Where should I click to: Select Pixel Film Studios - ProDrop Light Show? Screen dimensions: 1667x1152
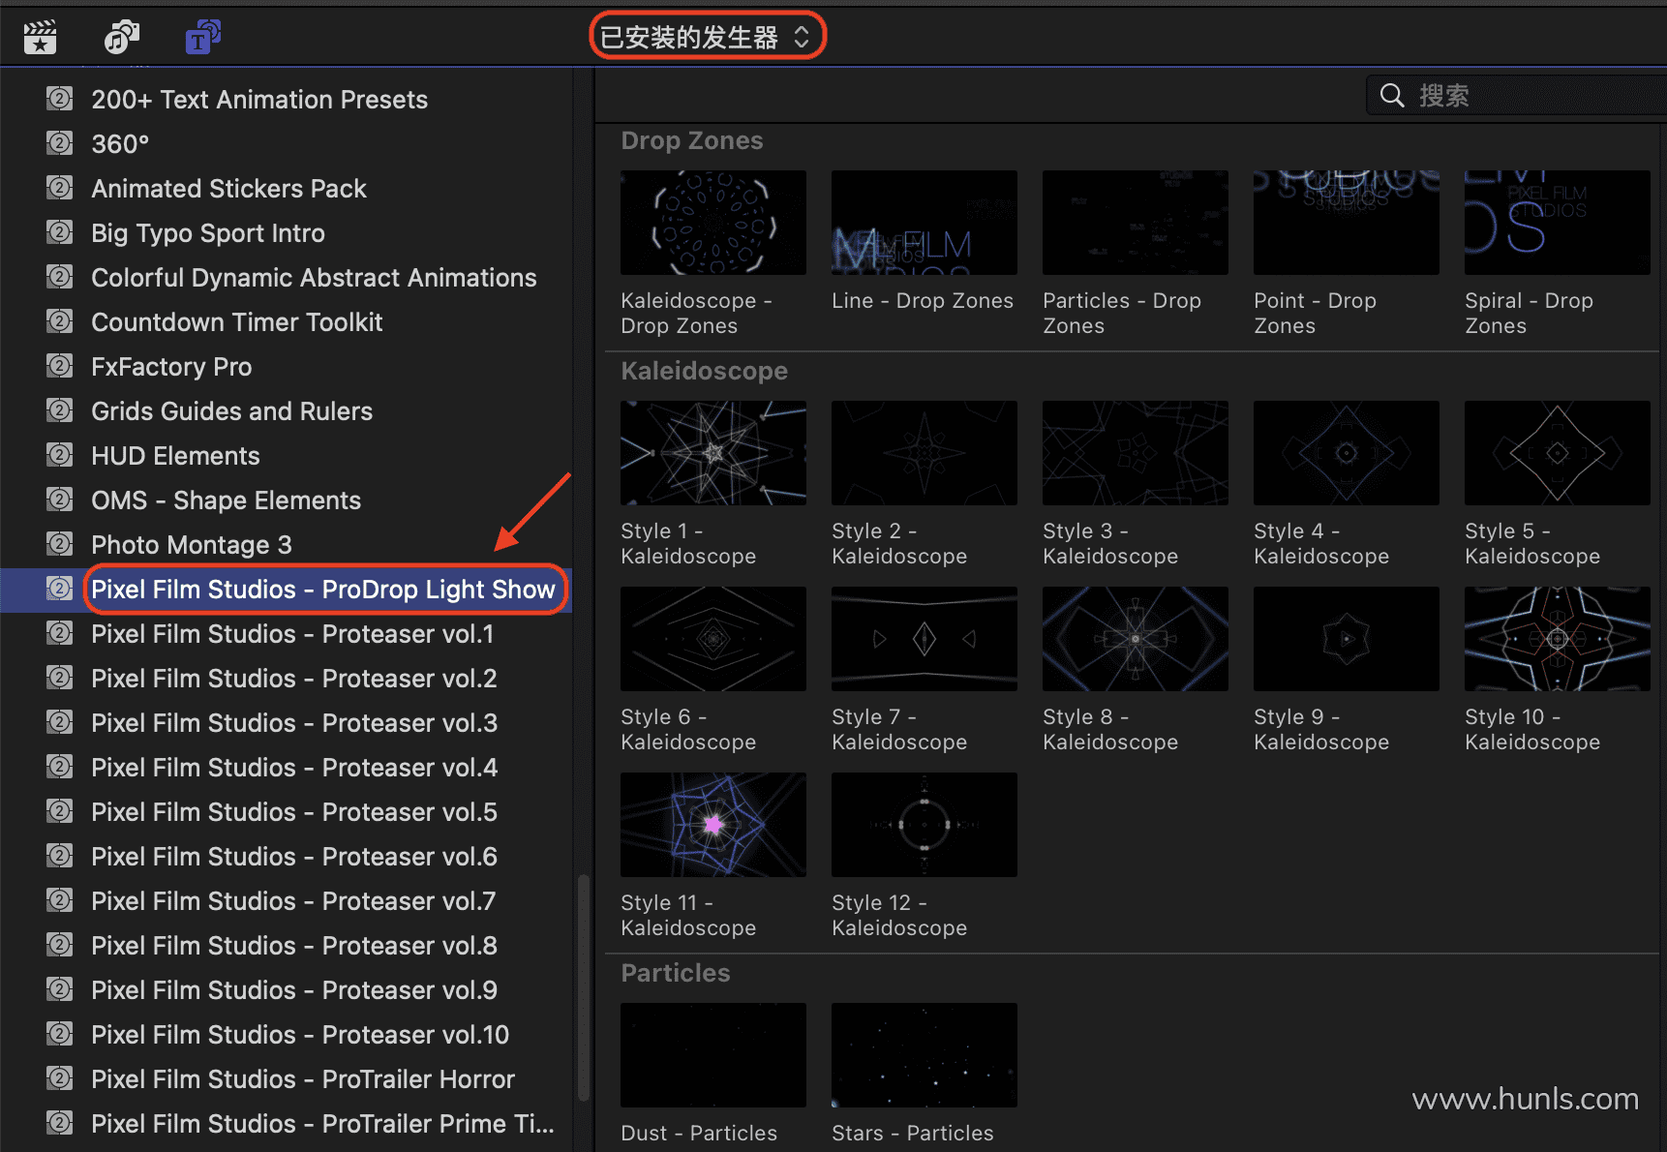(x=287, y=590)
